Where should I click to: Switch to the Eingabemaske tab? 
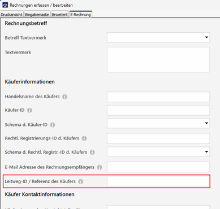tap(37, 15)
